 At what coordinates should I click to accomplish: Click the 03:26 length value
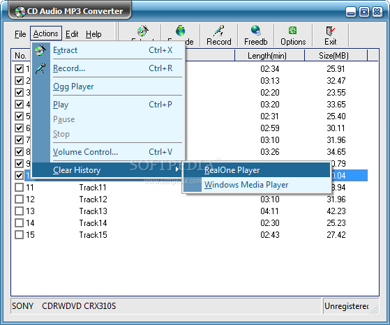point(270,152)
